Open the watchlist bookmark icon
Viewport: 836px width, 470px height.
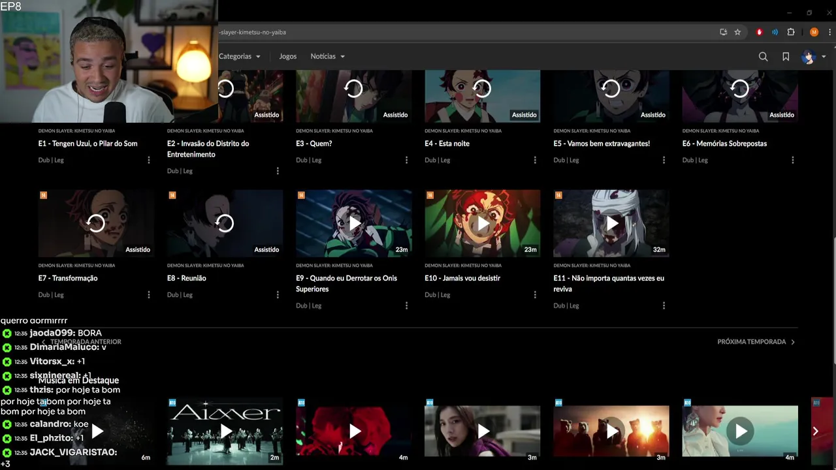[786, 57]
